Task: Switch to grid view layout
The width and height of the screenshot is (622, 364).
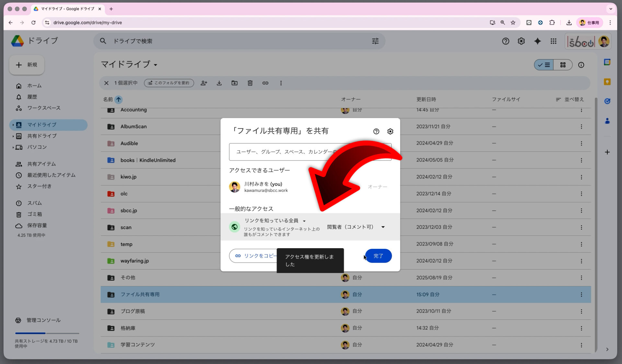Action: pos(563,65)
